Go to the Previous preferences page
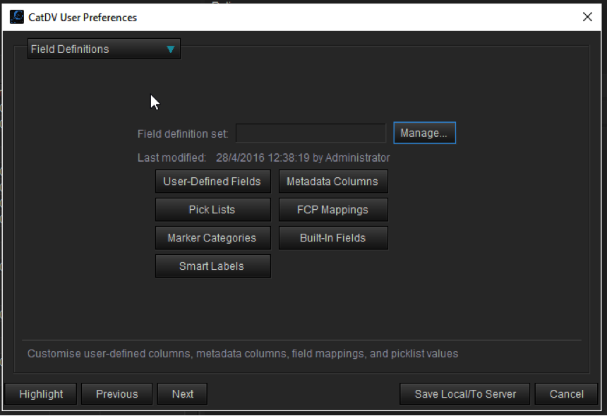Viewport: 607px width, 416px height. point(116,394)
